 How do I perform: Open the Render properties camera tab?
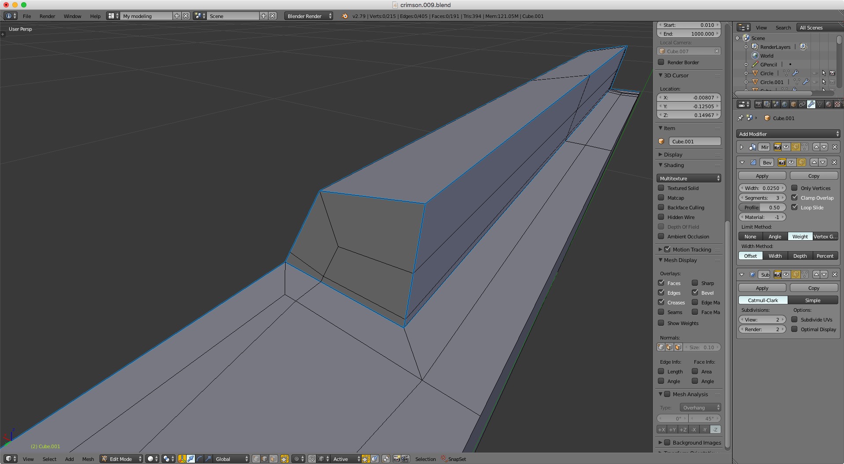coord(759,104)
